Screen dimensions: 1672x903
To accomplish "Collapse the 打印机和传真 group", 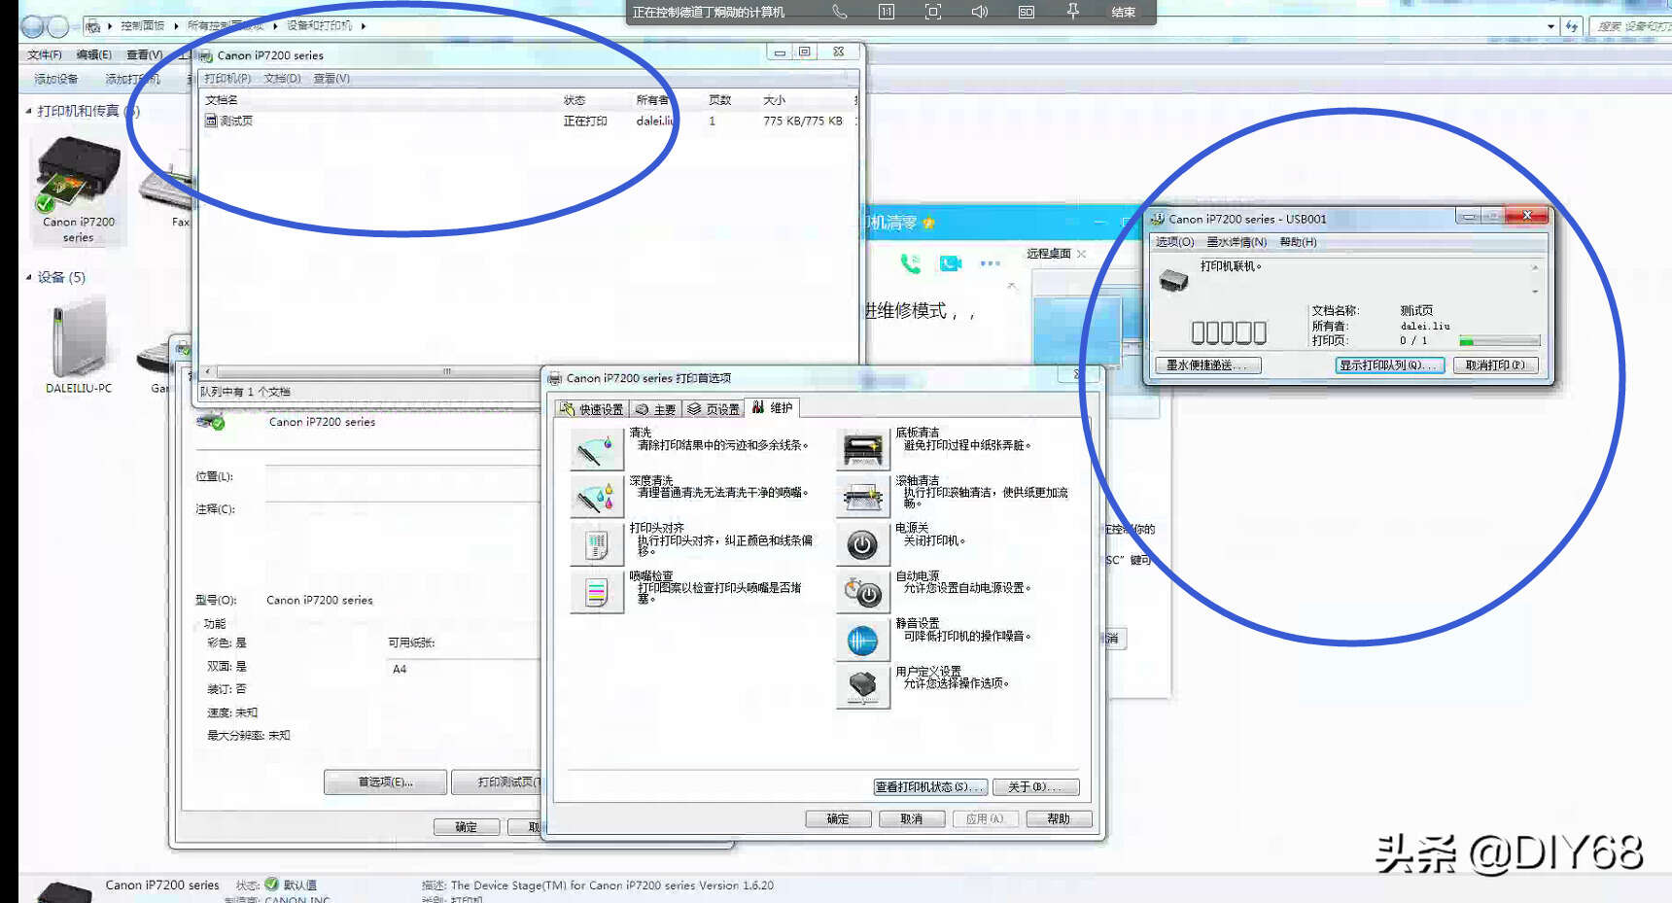I will (28, 111).
